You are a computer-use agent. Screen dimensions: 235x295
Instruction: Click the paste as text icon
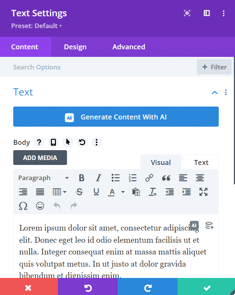point(136,192)
